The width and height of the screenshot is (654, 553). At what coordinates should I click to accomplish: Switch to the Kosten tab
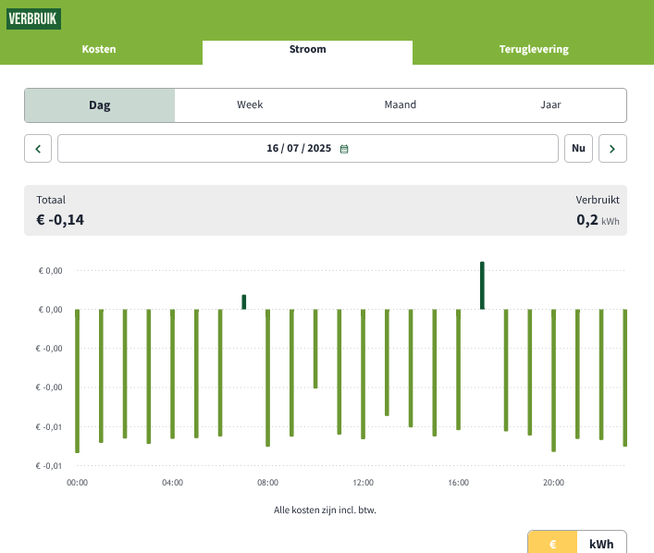pos(99,49)
